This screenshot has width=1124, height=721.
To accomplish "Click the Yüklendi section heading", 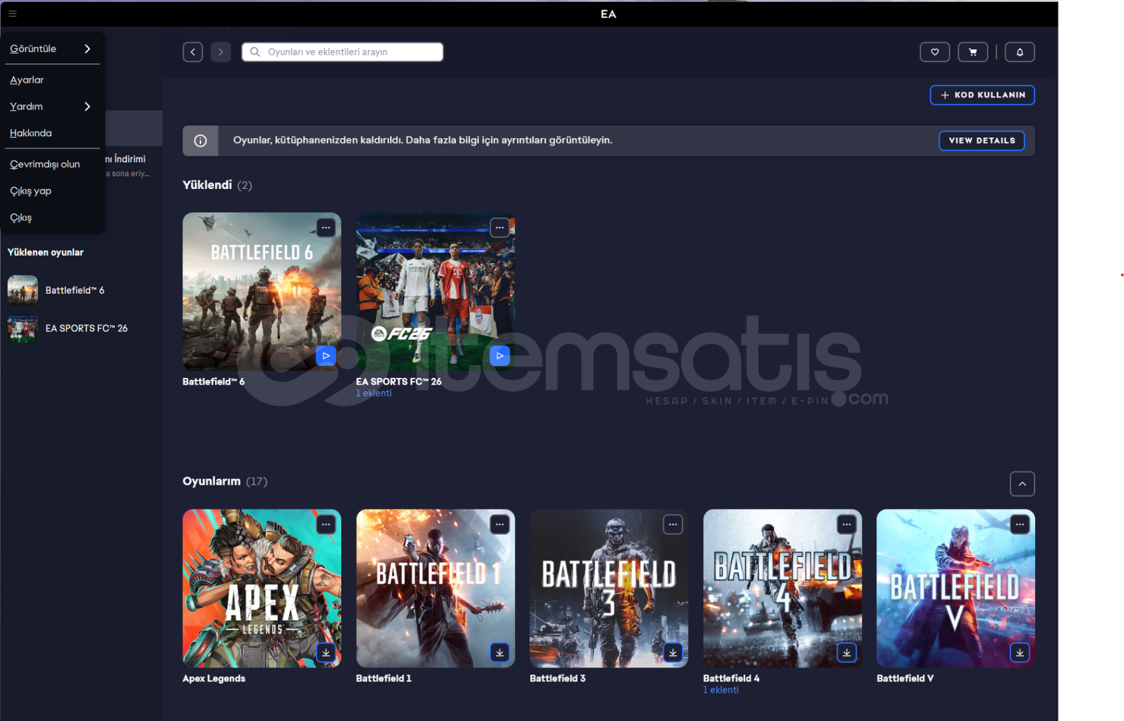I will point(207,185).
